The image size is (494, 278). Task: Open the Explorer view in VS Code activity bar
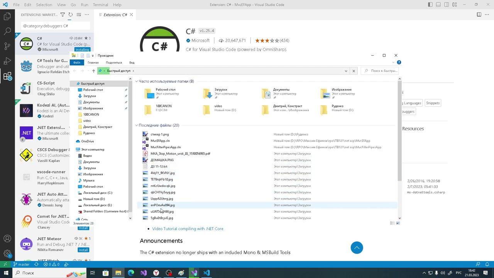(x=7, y=16)
